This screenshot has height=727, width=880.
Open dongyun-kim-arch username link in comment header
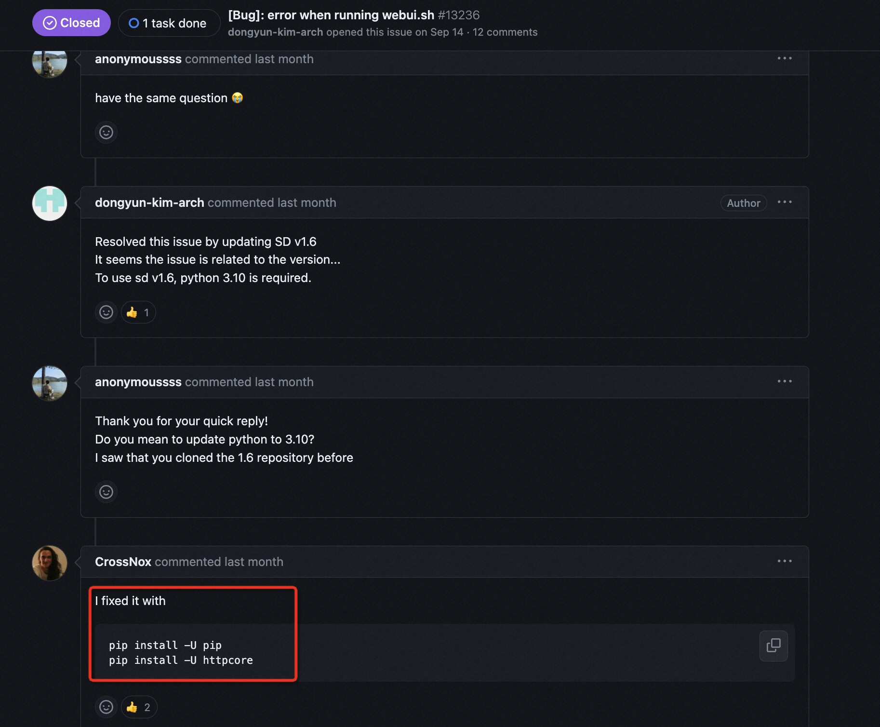pos(149,202)
